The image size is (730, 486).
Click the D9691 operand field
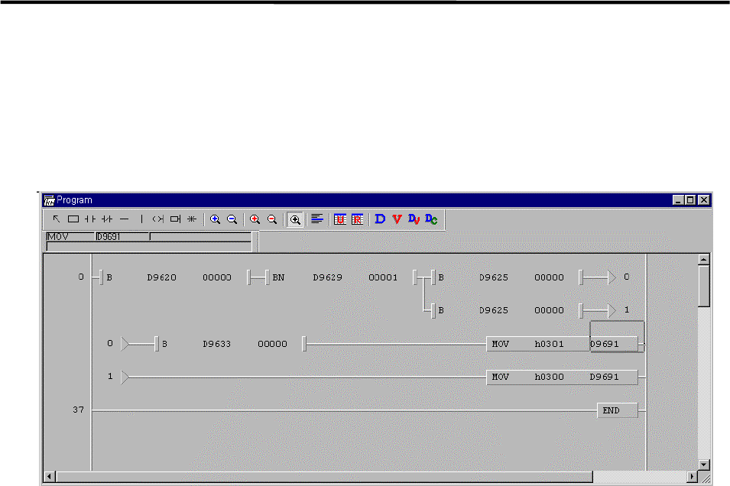coord(122,237)
